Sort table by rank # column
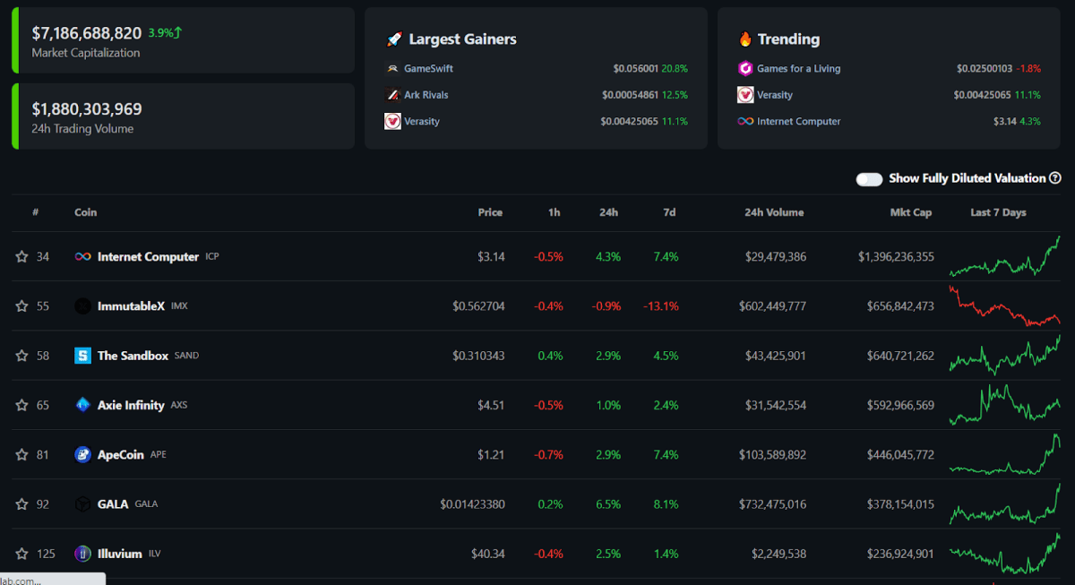 click(36, 213)
